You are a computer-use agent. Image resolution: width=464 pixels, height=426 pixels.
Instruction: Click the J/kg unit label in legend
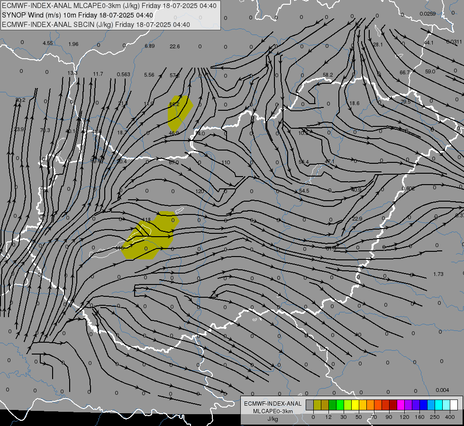click(x=273, y=419)
